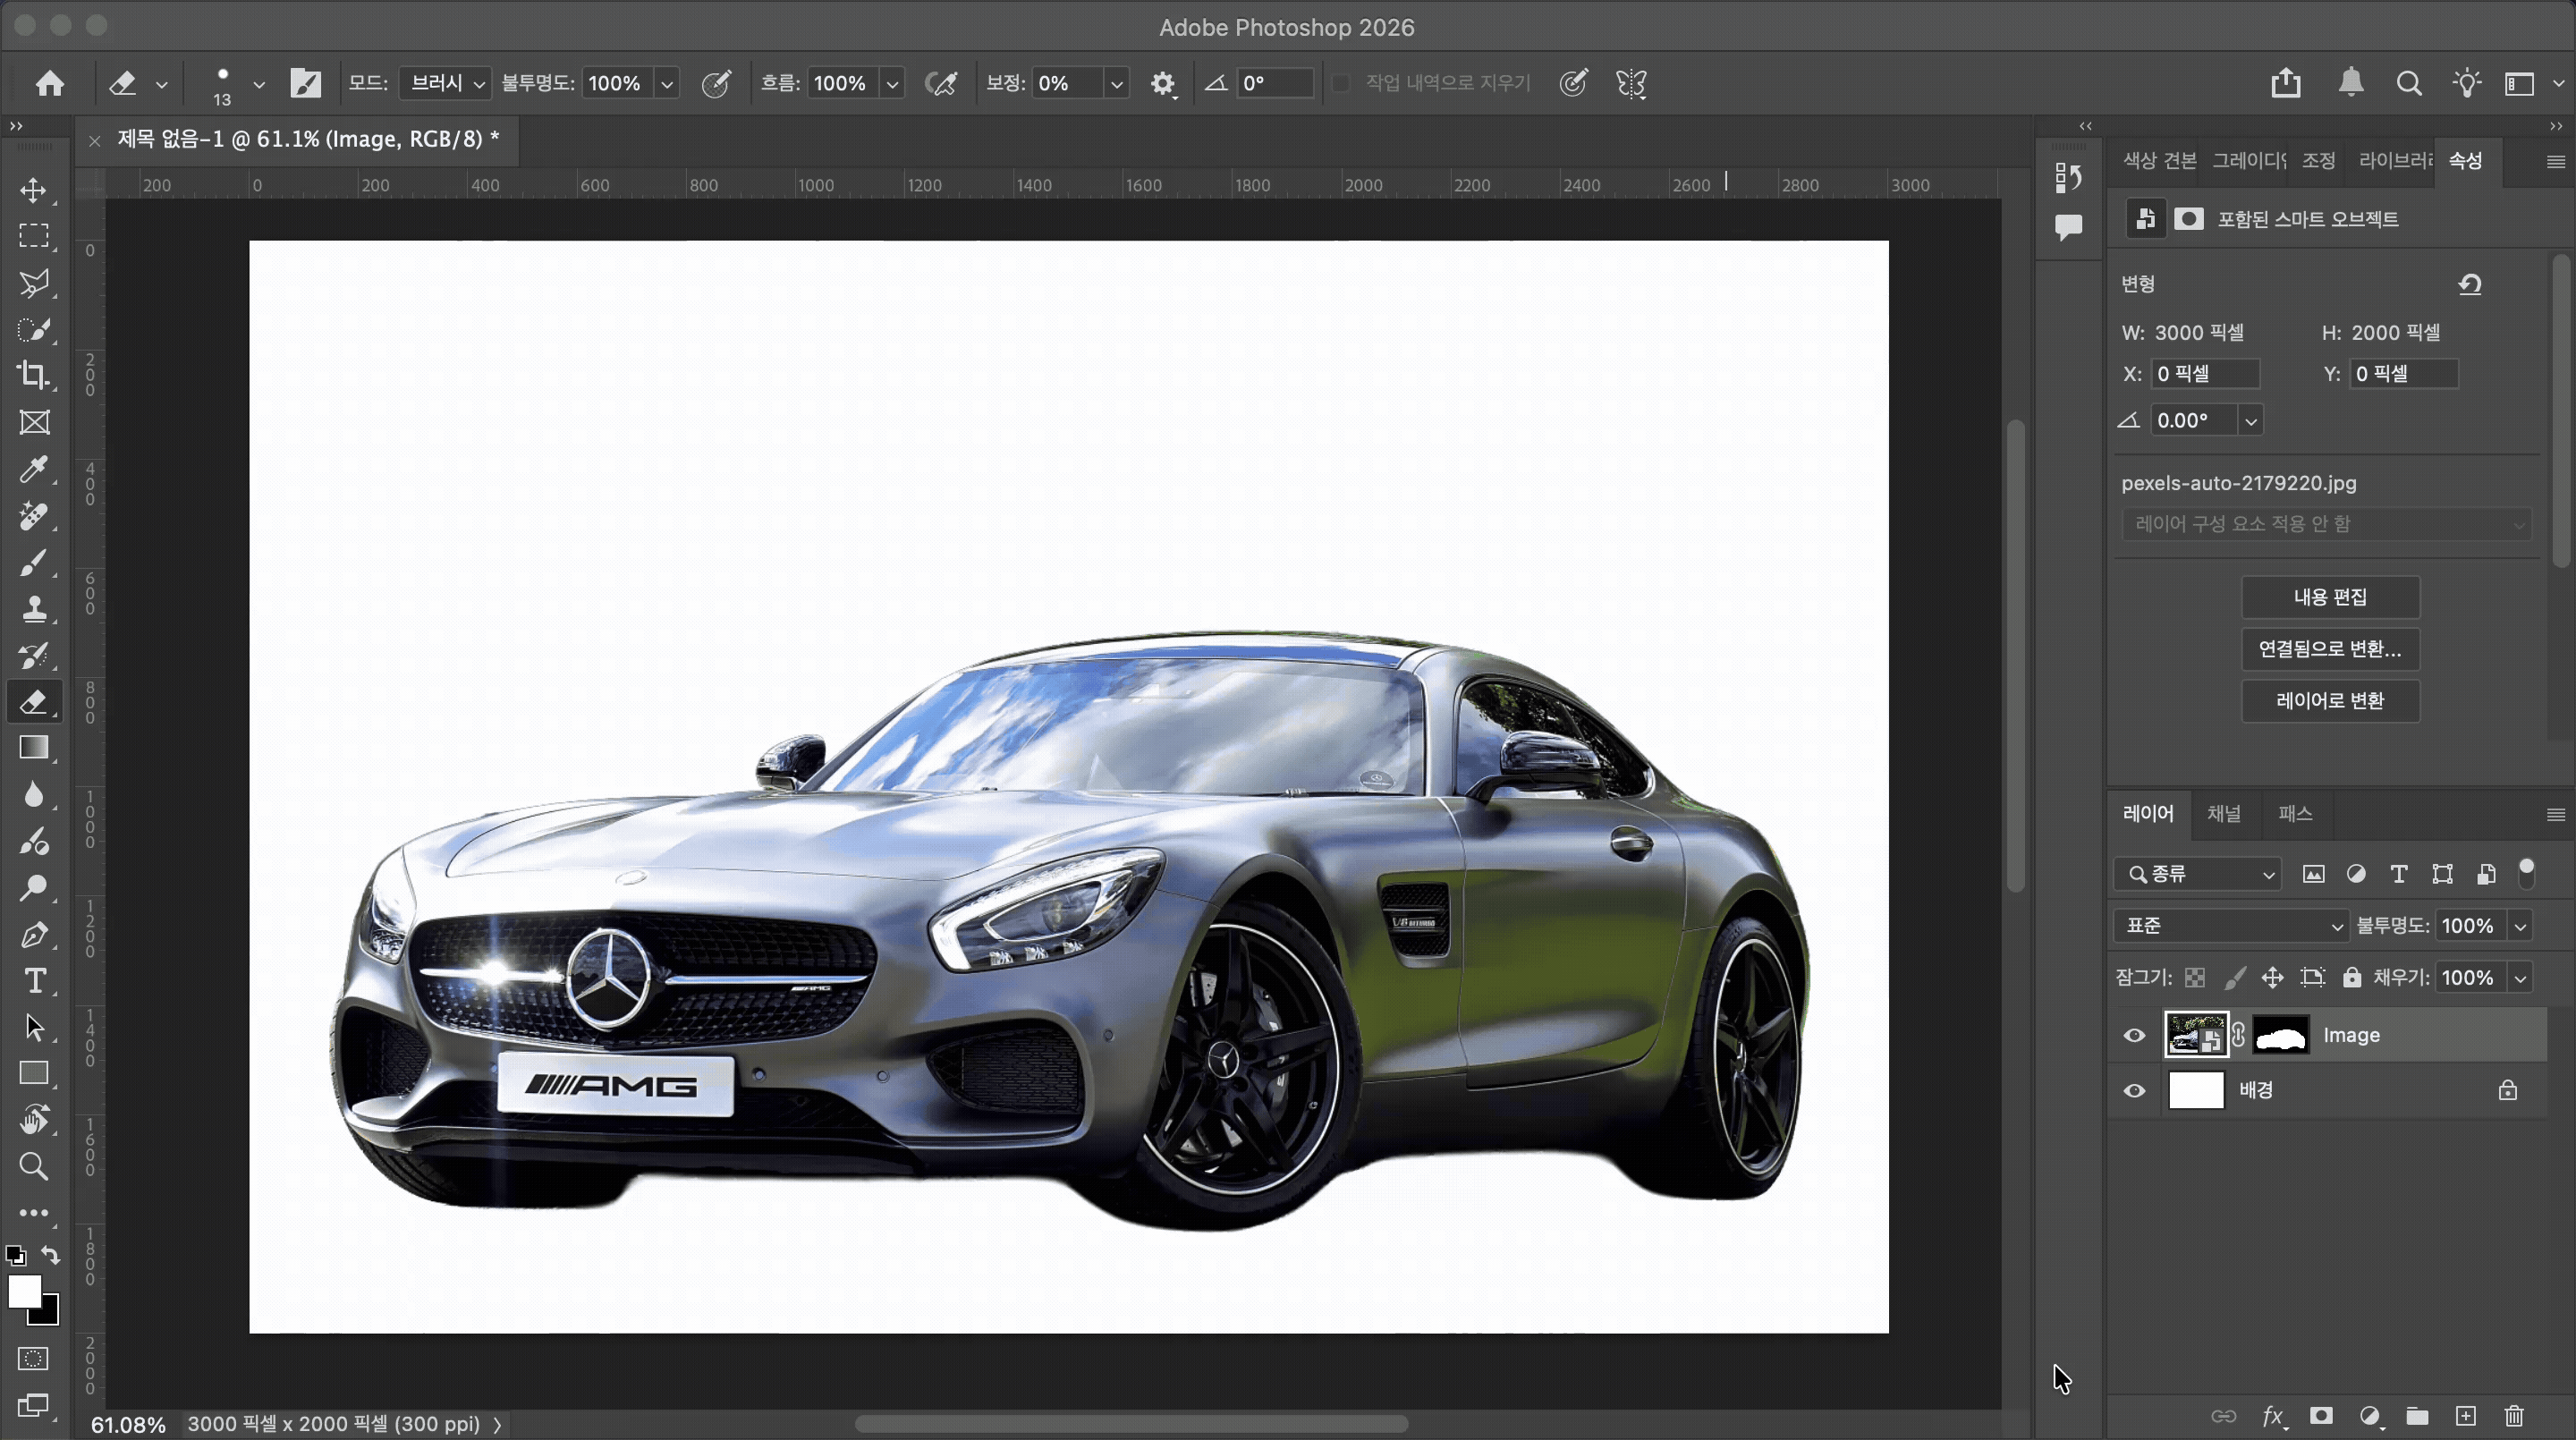Toggle pressure for opacity
Screen dimensions: 2576x1440
tap(716, 83)
